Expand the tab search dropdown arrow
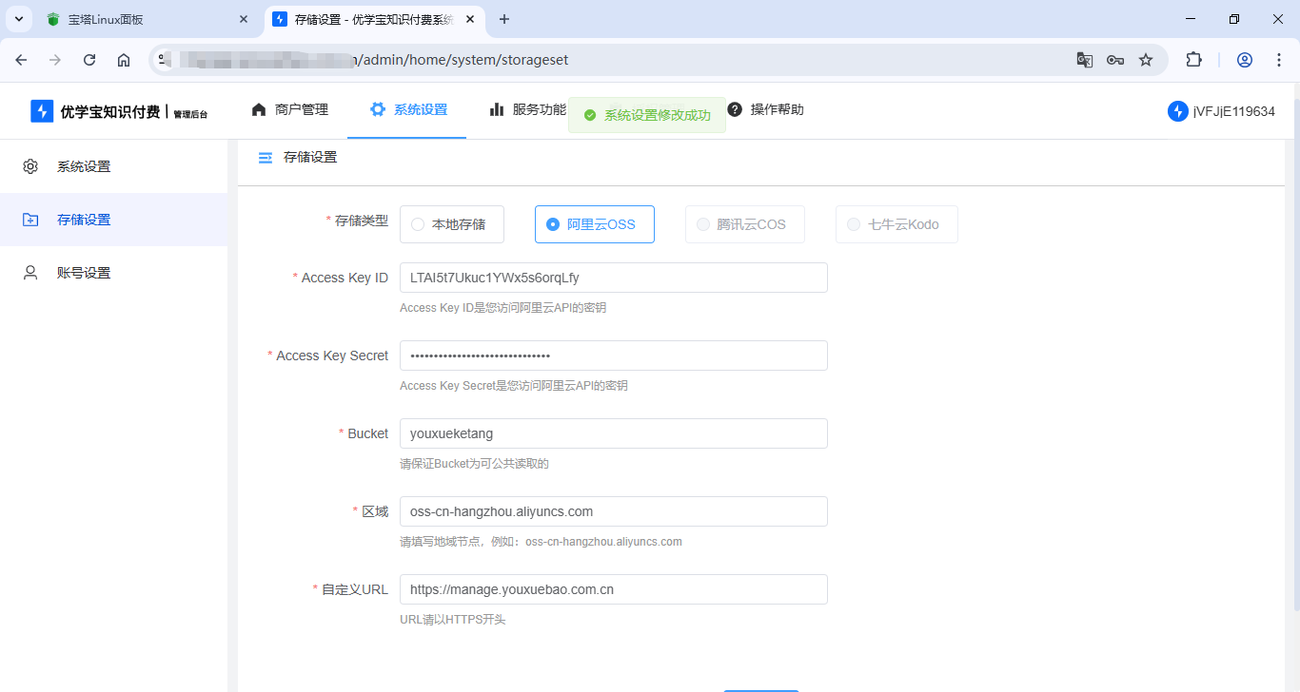Image resolution: width=1300 pixels, height=692 pixels. [x=19, y=19]
